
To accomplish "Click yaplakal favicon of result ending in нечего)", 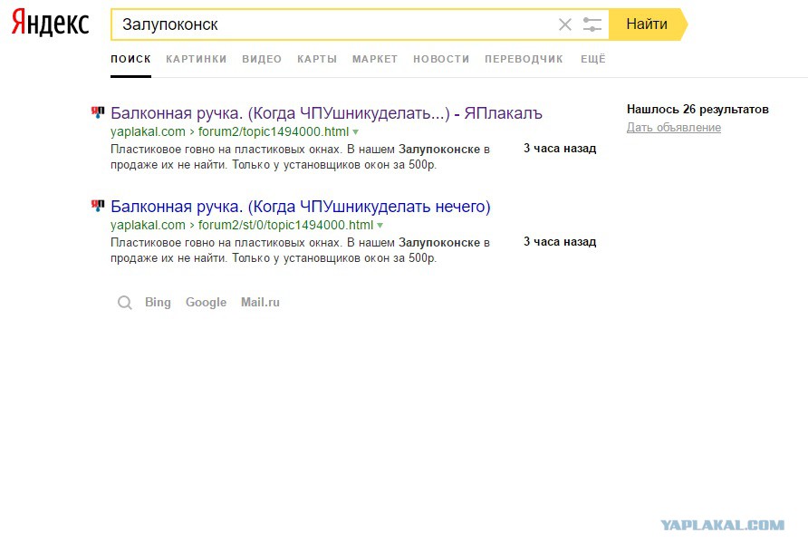I will (x=98, y=205).
